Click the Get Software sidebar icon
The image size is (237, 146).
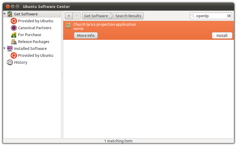coord(10,14)
